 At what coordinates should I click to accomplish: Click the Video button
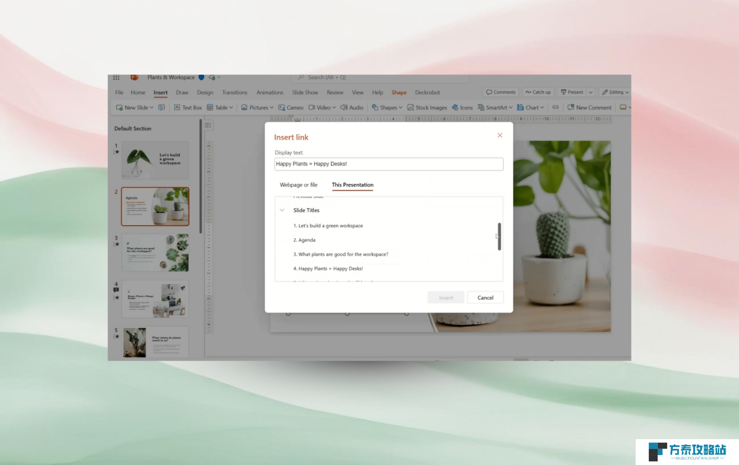coord(319,107)
